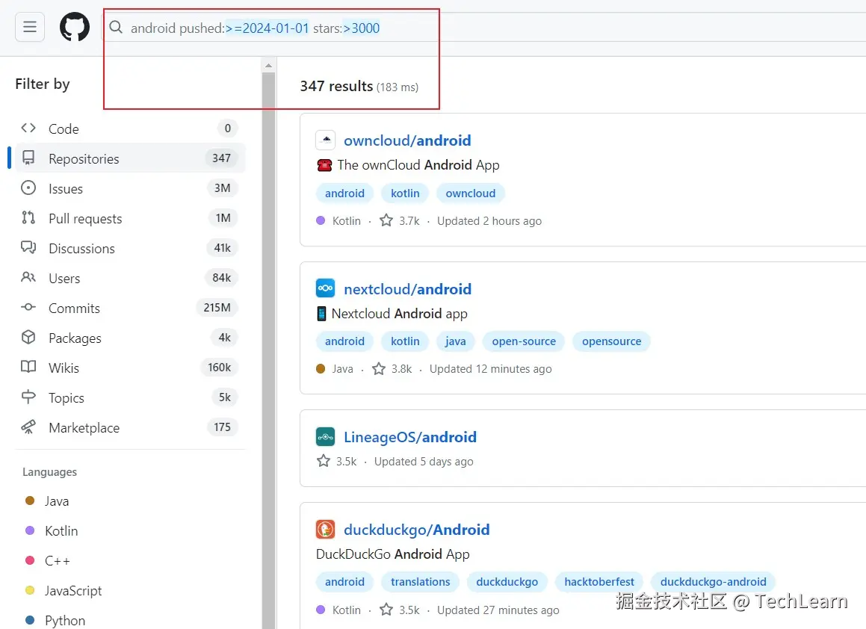Click the search magnifier icon
The image size is (866, 629).
115,27
